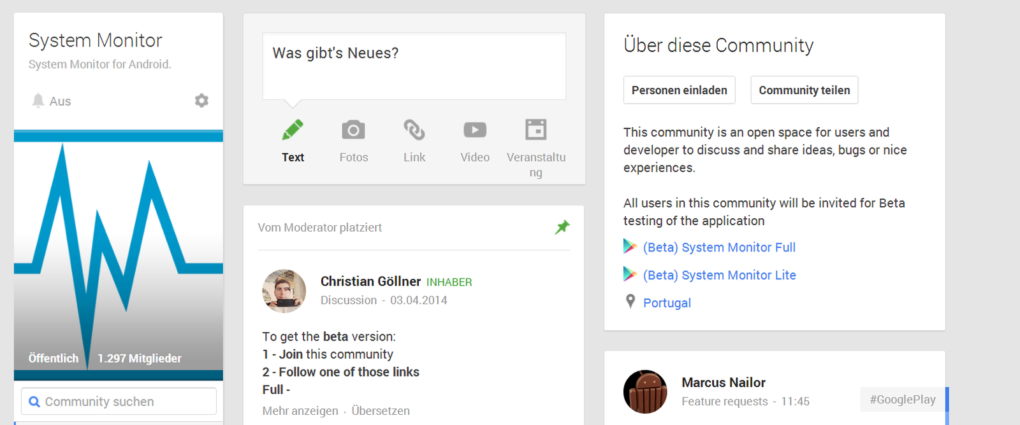
Task: Toggle notifications bell labeled Aus
Action: (x=39, y=101)
